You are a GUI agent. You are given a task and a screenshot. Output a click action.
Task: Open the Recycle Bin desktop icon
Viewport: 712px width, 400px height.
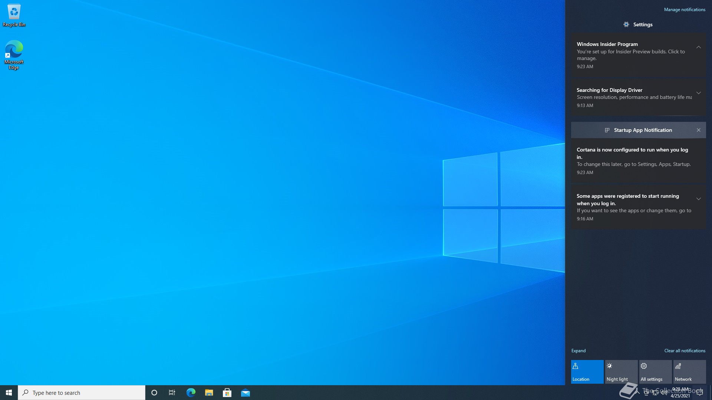point(14,16)
